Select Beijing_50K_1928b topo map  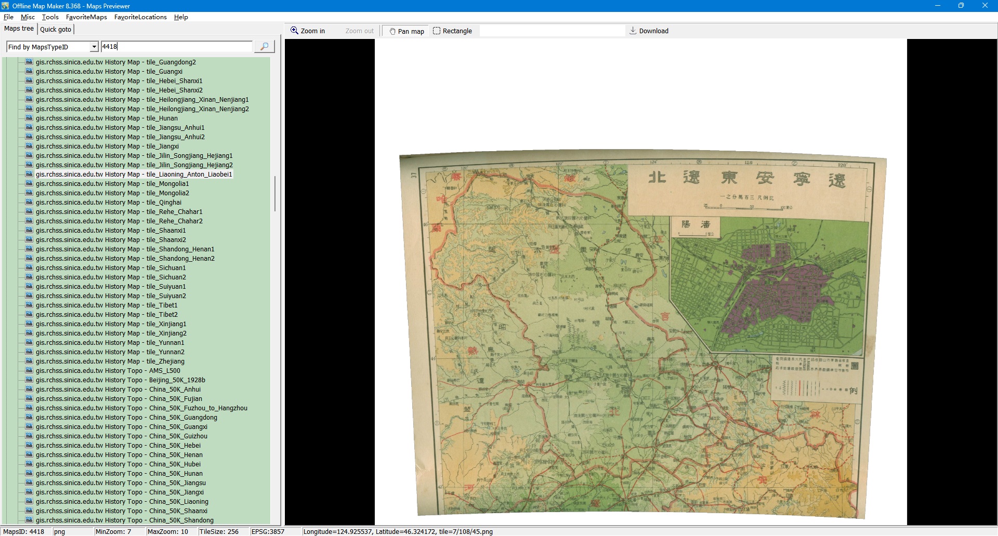click(x=120, y=380)
